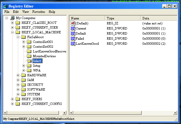
Task: Click tree pane scroll right arrow
Action: click(64, 113)
